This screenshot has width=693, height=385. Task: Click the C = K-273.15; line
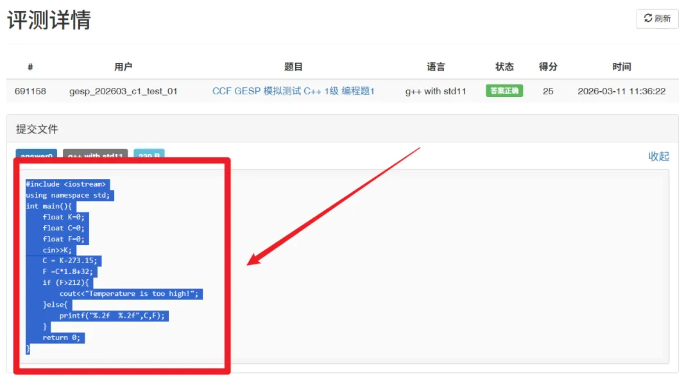(71, 261)
